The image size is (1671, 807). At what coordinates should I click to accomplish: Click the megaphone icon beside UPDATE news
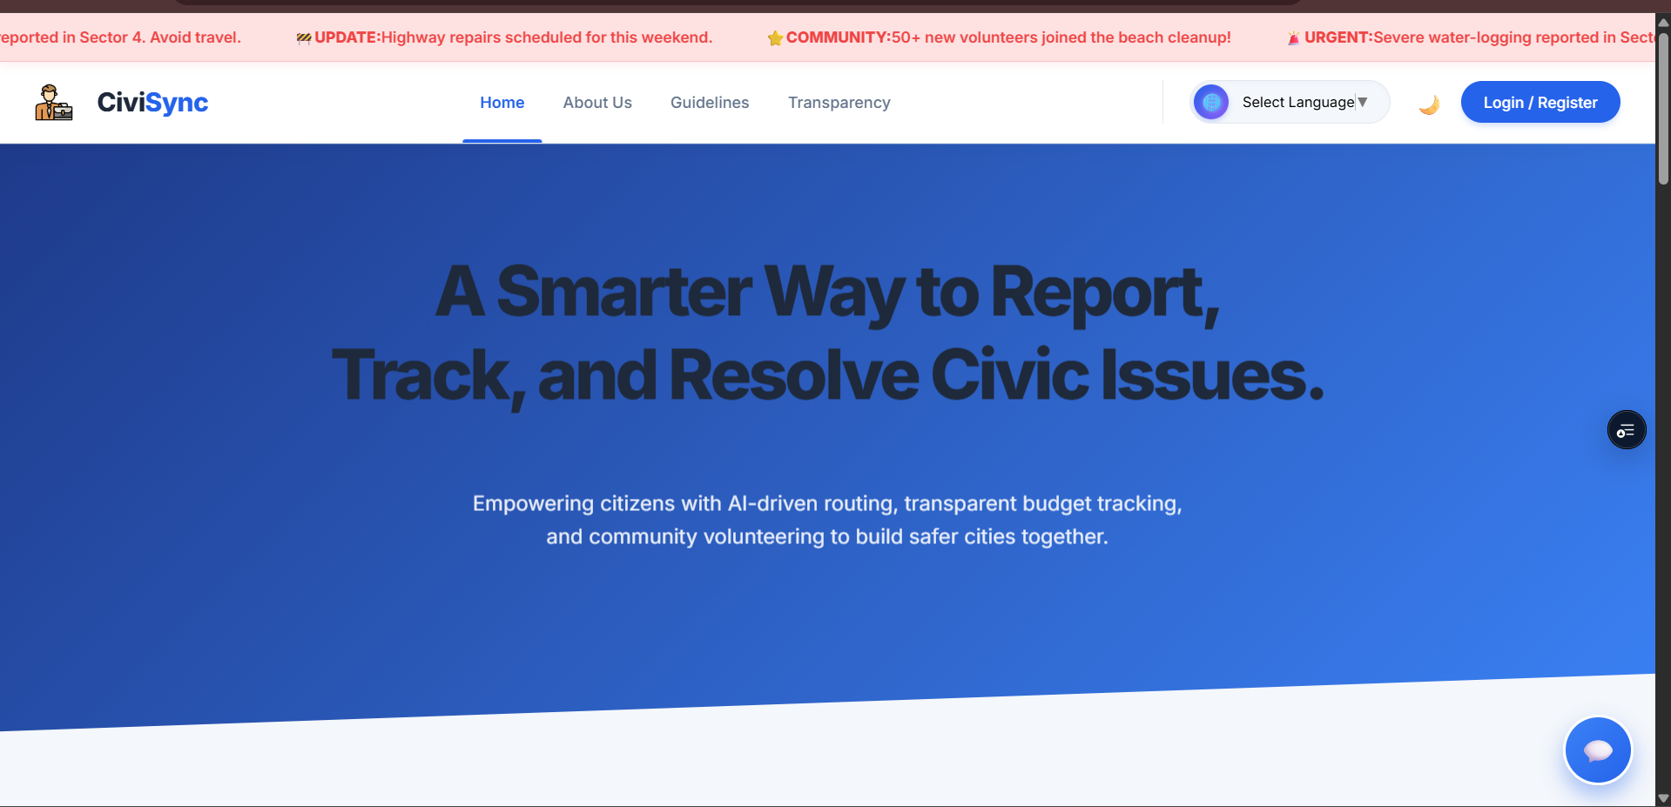coord(303,37)
